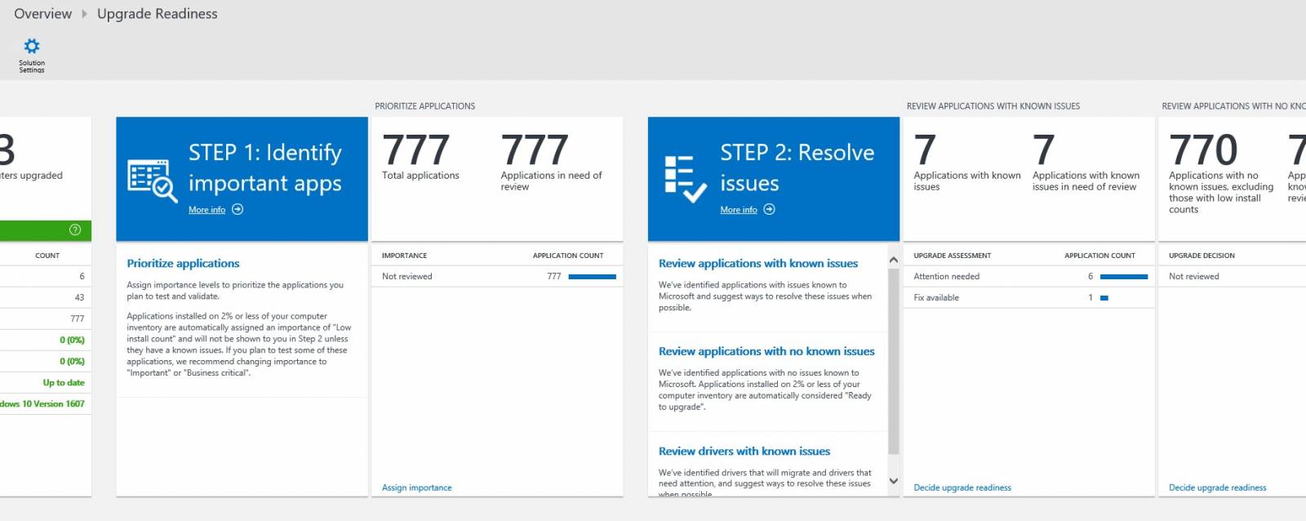Click the Not reviewed 777 bar
The image size is (1306, 521).
click(592, 277)
